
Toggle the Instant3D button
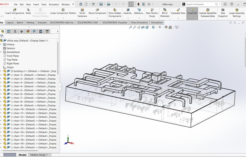tap(192, 12)
